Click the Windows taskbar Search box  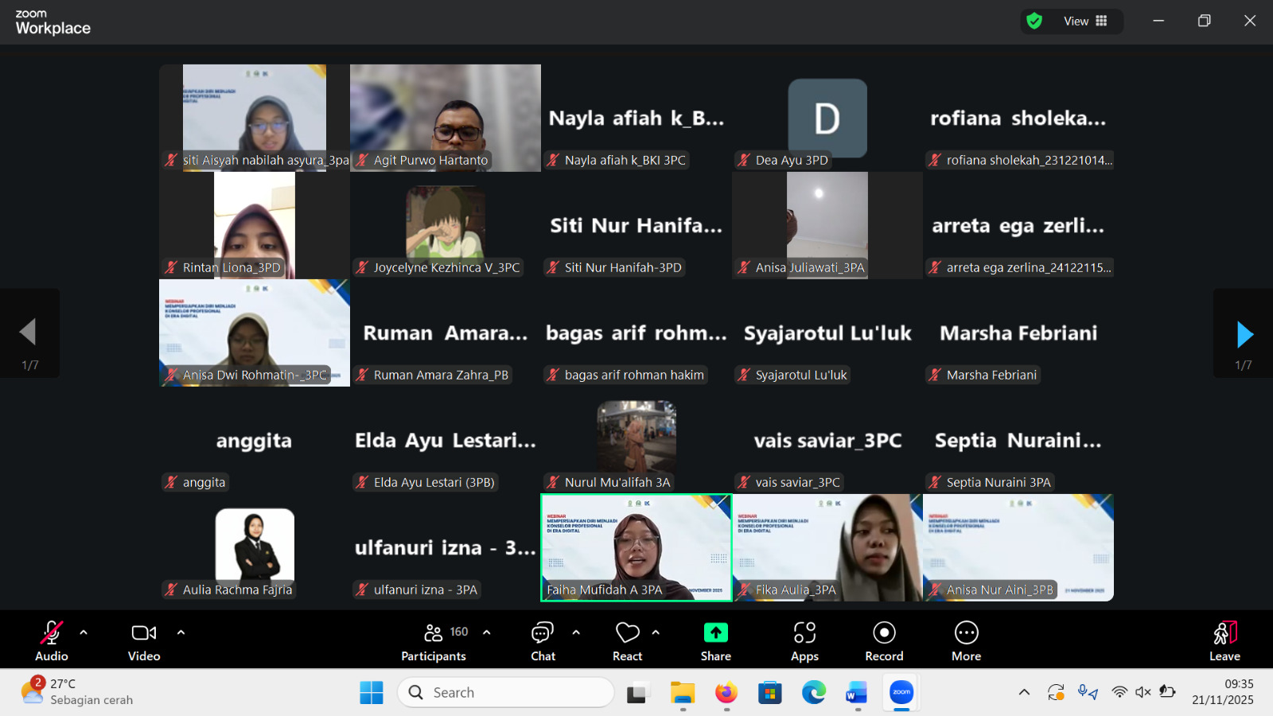click(506, 692)
